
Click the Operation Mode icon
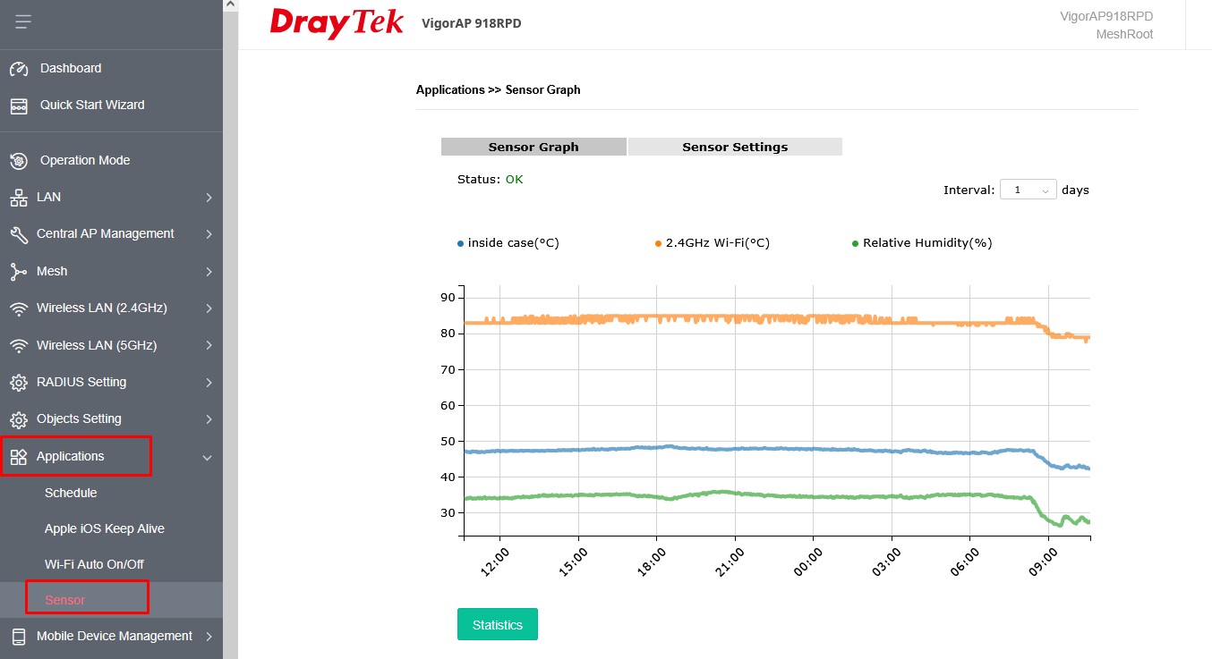19,161
